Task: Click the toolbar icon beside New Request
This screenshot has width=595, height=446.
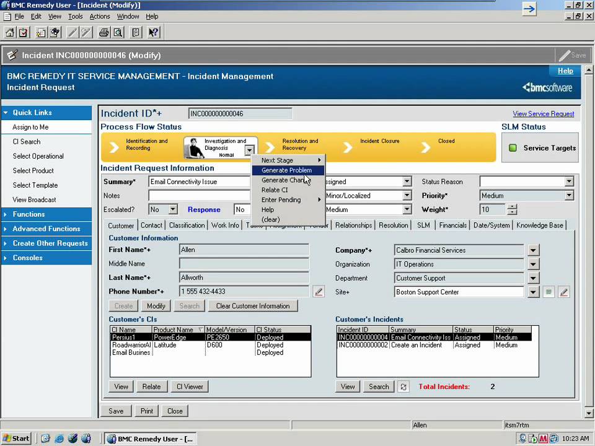Action: [55, 33]
